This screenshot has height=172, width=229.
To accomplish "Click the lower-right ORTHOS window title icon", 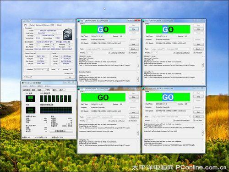I will point(143,89).
